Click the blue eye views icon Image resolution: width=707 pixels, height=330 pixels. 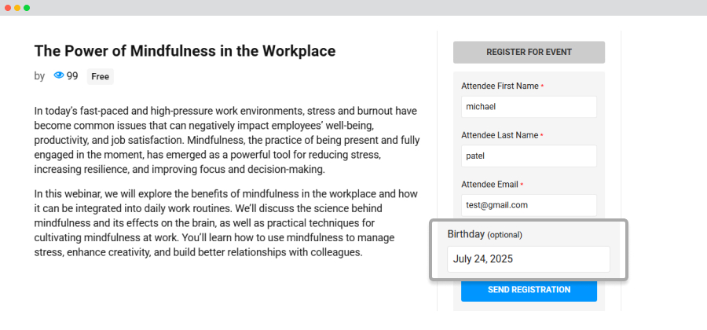[59, 75]
